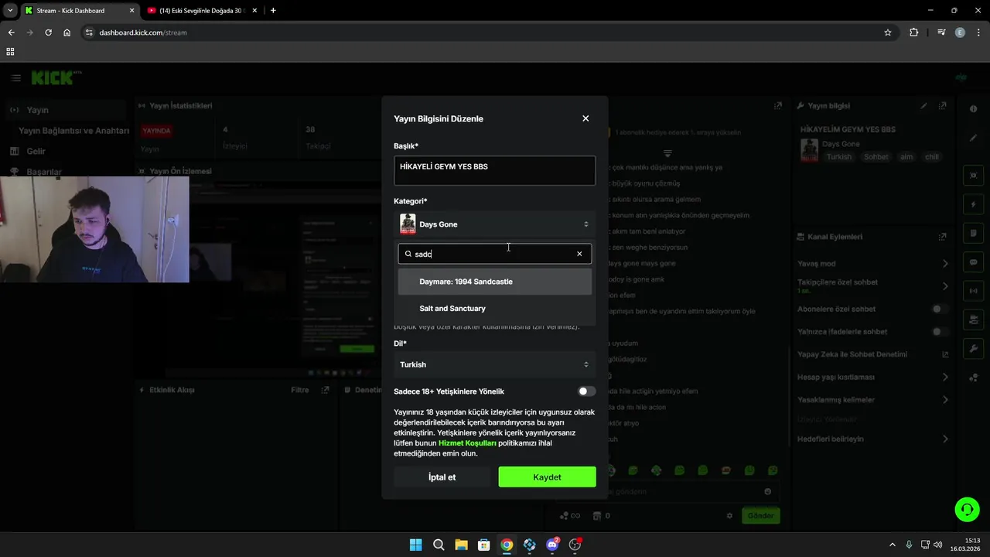Click the Sohbet tag in Yayın bilgisi
The width and height of the screenshot is (990, 557).
[x=876, y=157]
